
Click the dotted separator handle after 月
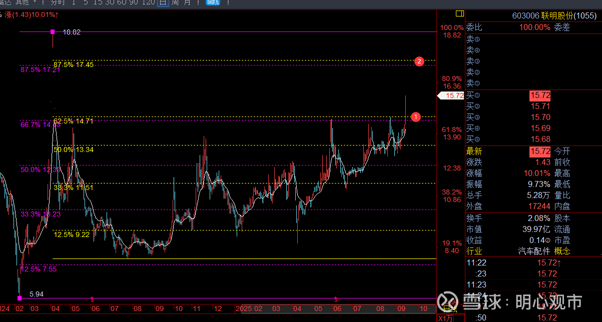point(198,2)
